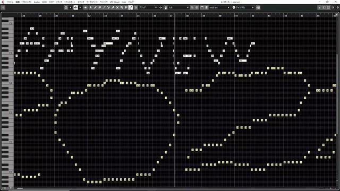Open the toolbar setup gear at far right

pyautogui.click(x=338, y=7)
